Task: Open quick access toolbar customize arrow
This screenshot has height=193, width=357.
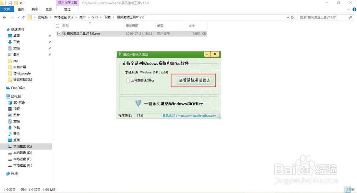Action: tap(21, 3)
